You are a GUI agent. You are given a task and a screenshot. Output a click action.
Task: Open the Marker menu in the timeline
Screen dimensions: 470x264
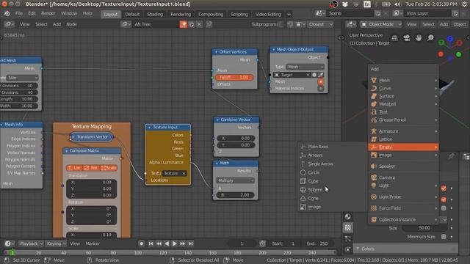pyautogui.click(x=93, y=243)
